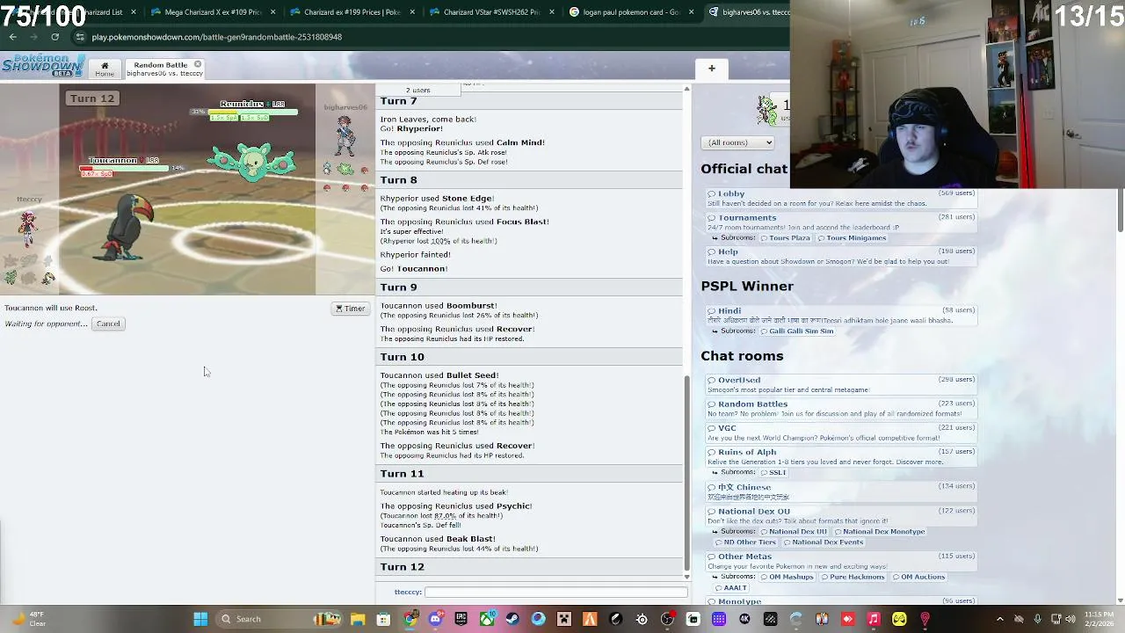Start the battle Timer
Viewport: 1125px width, 633px height.
point(351,309)
